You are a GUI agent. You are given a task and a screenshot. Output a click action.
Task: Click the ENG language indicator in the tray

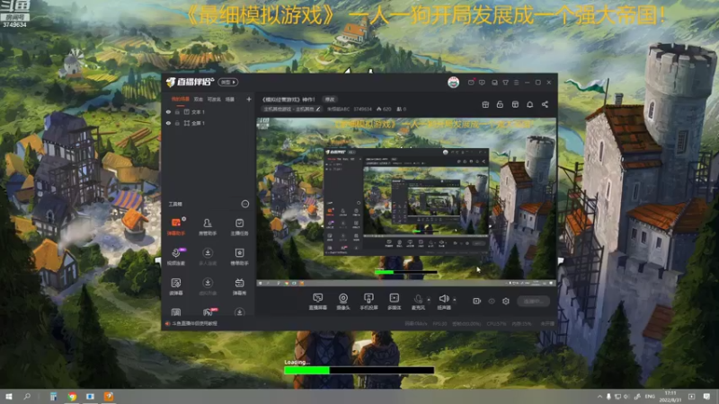point(650,397)
